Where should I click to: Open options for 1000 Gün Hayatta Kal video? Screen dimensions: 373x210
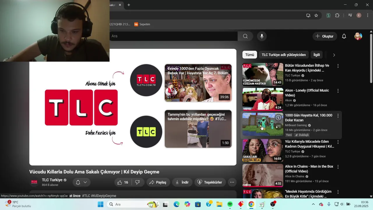[338, 116]
